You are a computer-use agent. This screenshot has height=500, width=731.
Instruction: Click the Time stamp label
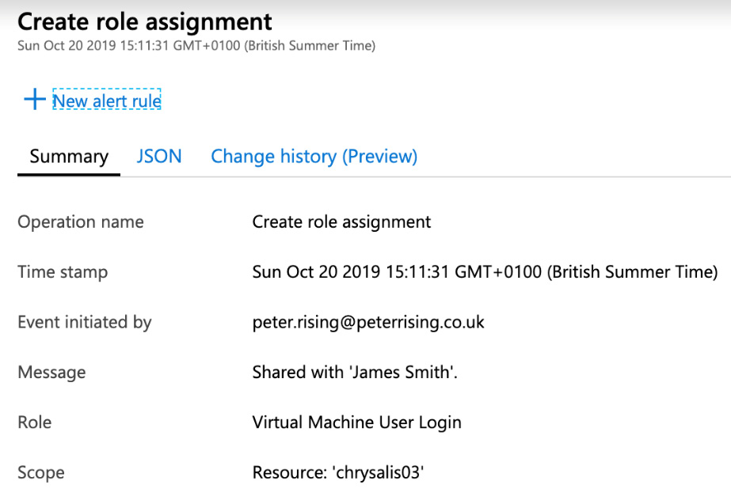pos(63,272)
